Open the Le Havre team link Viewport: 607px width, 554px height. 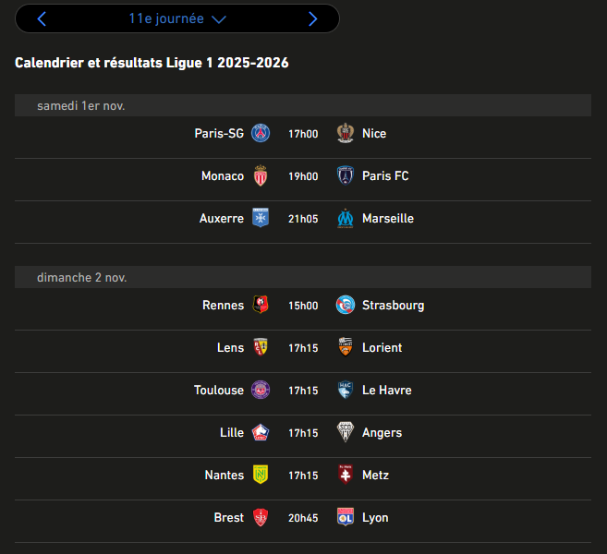pos(387,391)
